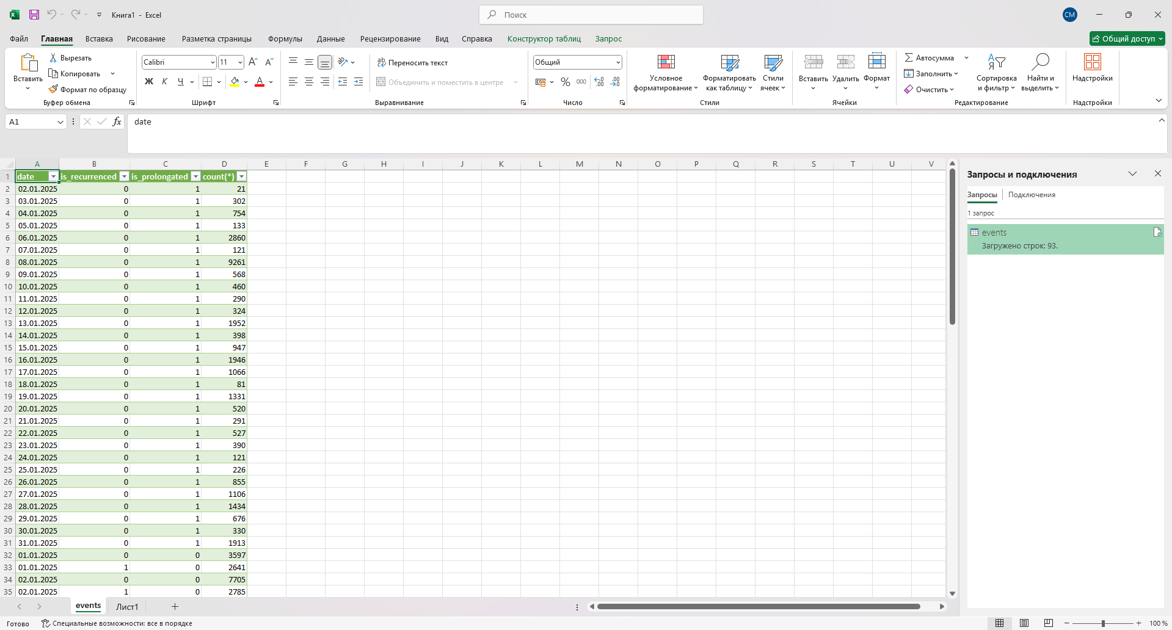Click the Add-ins icon
Screen dimensions: 1172x630
(x=1092, y=62)
